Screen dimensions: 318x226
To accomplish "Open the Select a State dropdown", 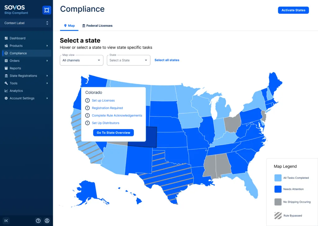I will tap(128, 60).
